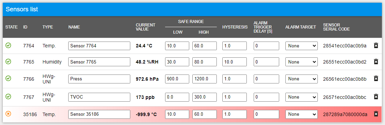Click hysteresis field of Press sensor
Screen dimensions: 385x125
pyautogui.click(x=234, y=79)
